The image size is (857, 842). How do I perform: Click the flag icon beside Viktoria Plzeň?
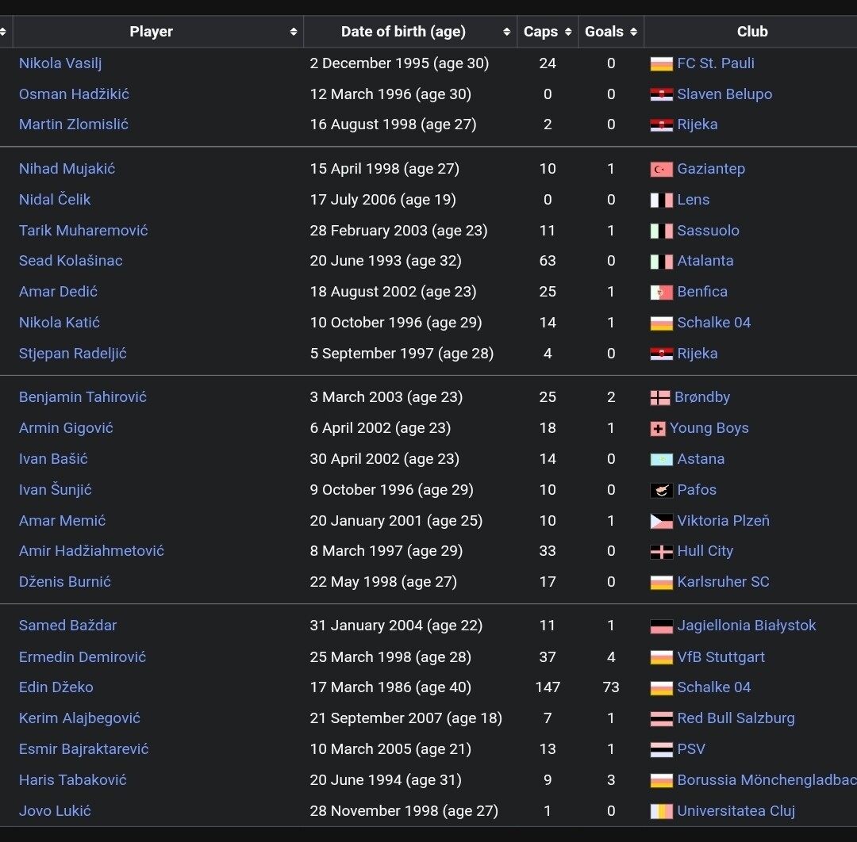tap(661, 521)
